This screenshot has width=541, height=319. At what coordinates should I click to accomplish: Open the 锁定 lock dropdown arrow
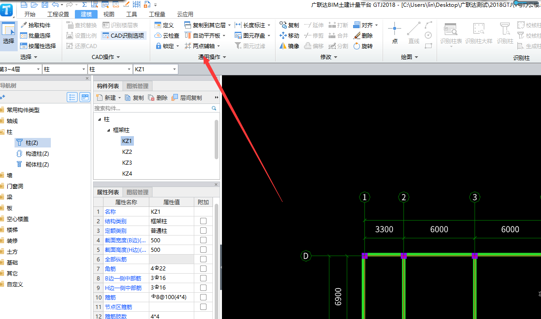point(178,46)
